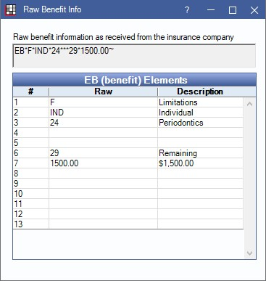The height and width of the screenshot is (281, 266).
Task: Click the scrollbar up arrow
Action: tap(250, 104)
